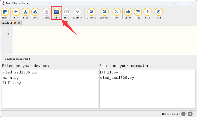Open the Help button
Screen dimensions: 197x117
click(147, 13)
